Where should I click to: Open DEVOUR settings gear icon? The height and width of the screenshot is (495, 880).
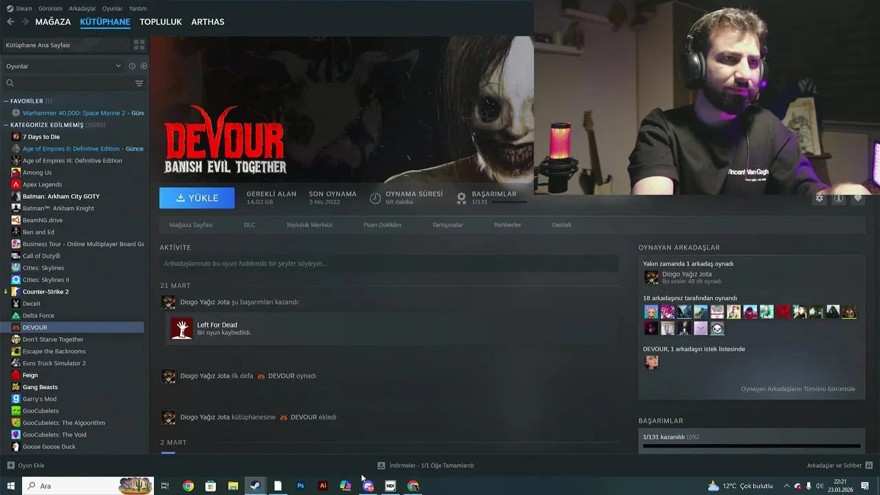[x=819, y=198]
